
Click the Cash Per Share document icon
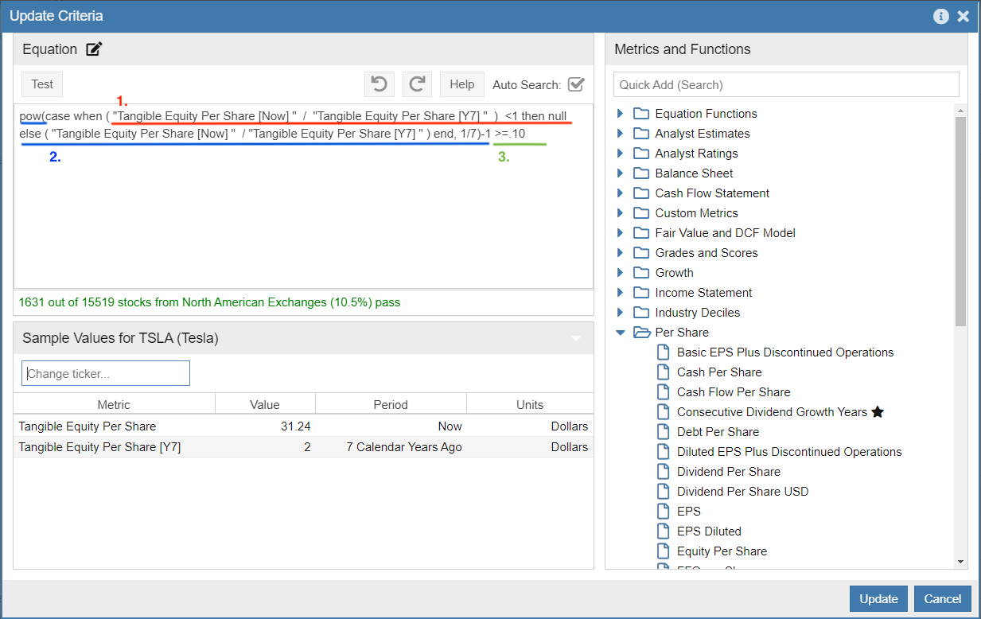click(x=664, y=372)
